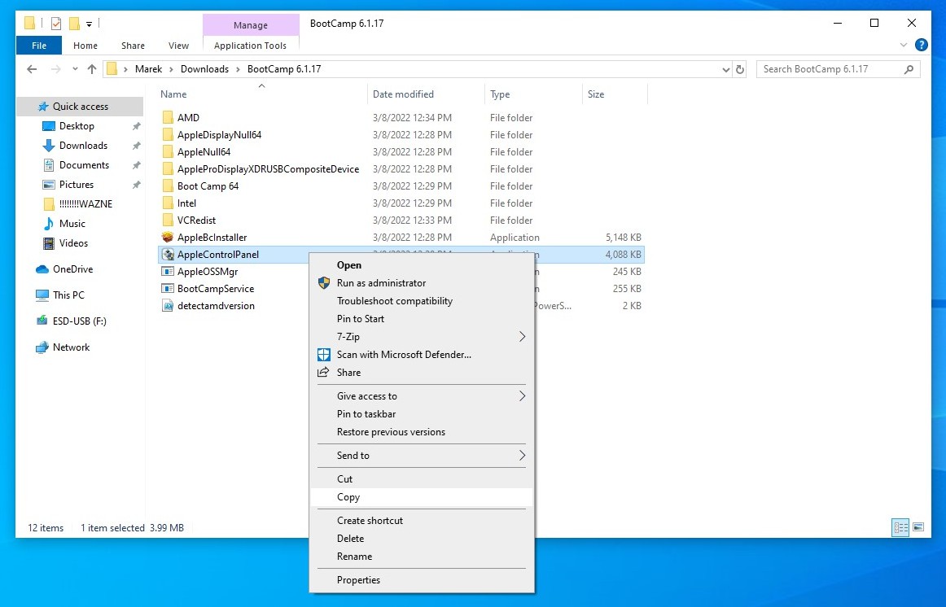946x607 pixels.
Task: Click the Properties quick access toolbar icon
Action: click(56, 24)
